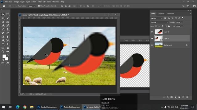Viewport: 197px width, 110px height.
Task: Expand the Fill slider dropdown
Action: point(182,26)
